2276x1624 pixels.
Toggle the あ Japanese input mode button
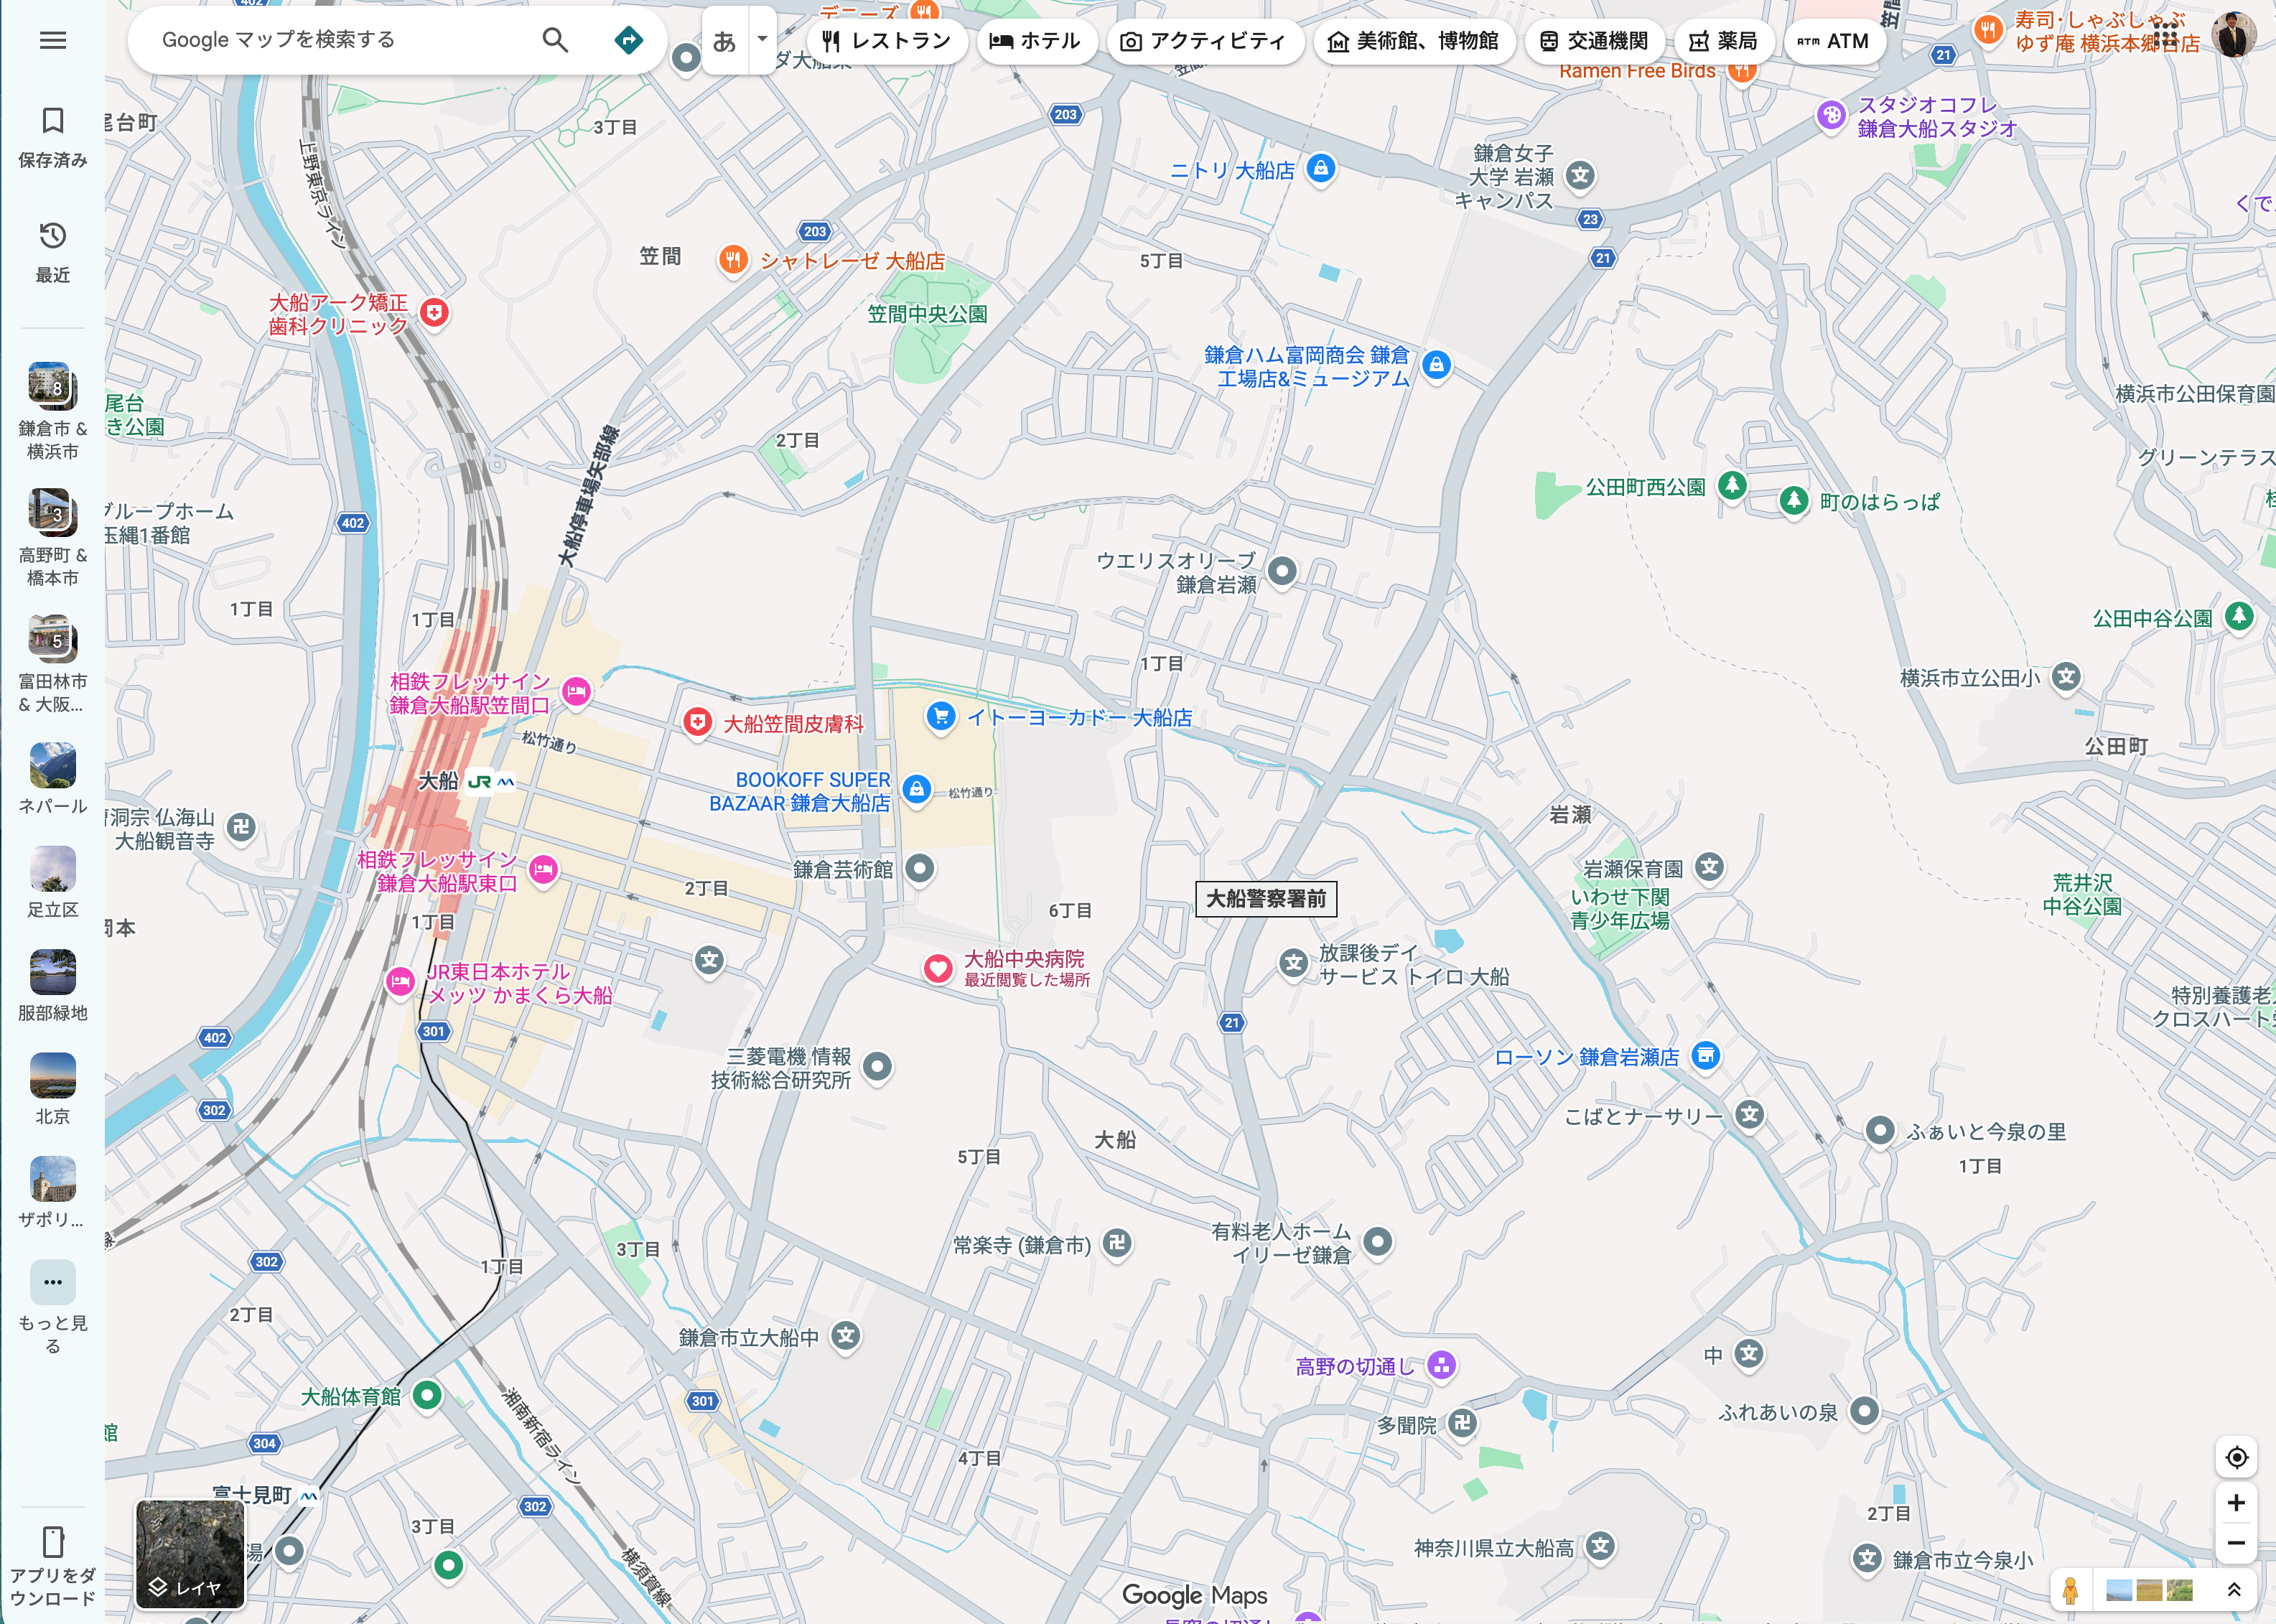tap(724, 41)
